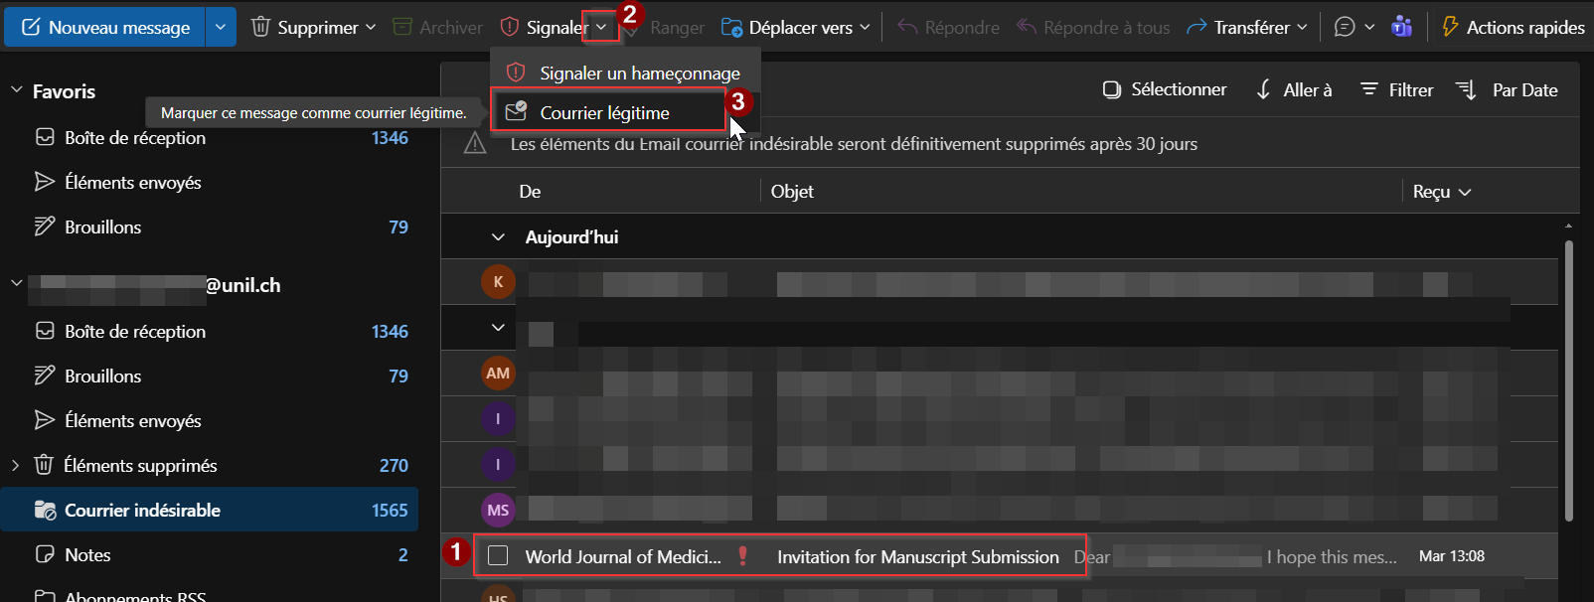Viewport: 1594px width, 602px height.
Task: Collapse the Favoris section
Action: (x=17, y=90)
